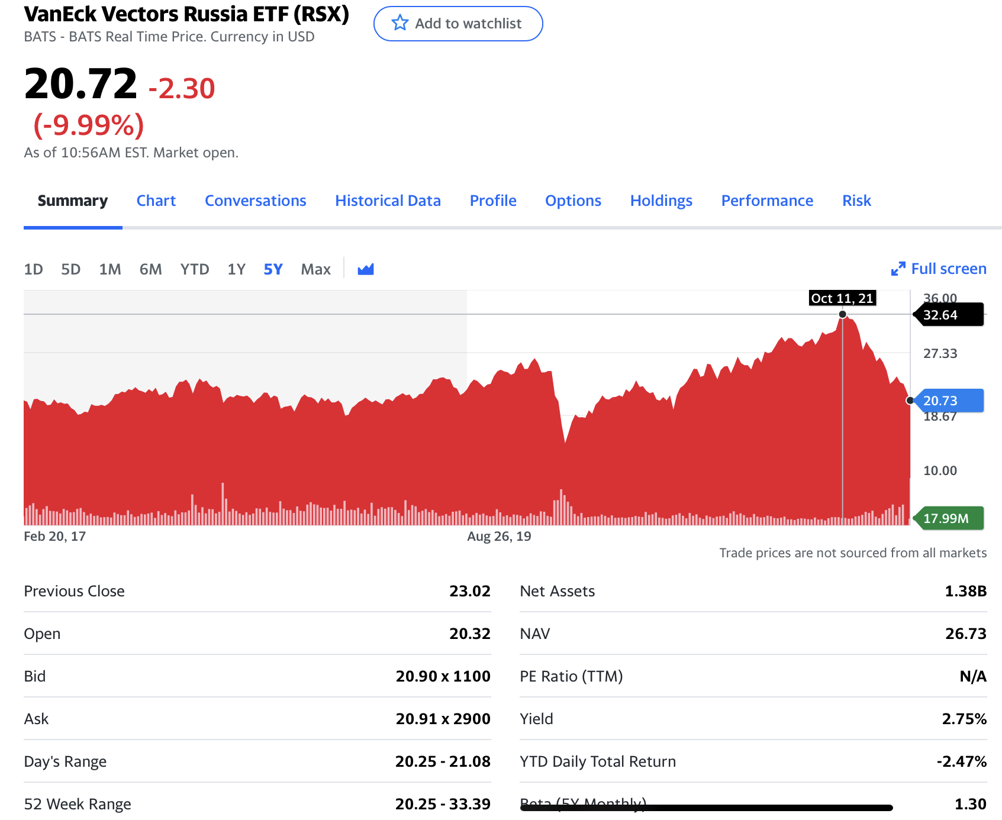
Task: View the Options tab
Action: tap(574, 201)
